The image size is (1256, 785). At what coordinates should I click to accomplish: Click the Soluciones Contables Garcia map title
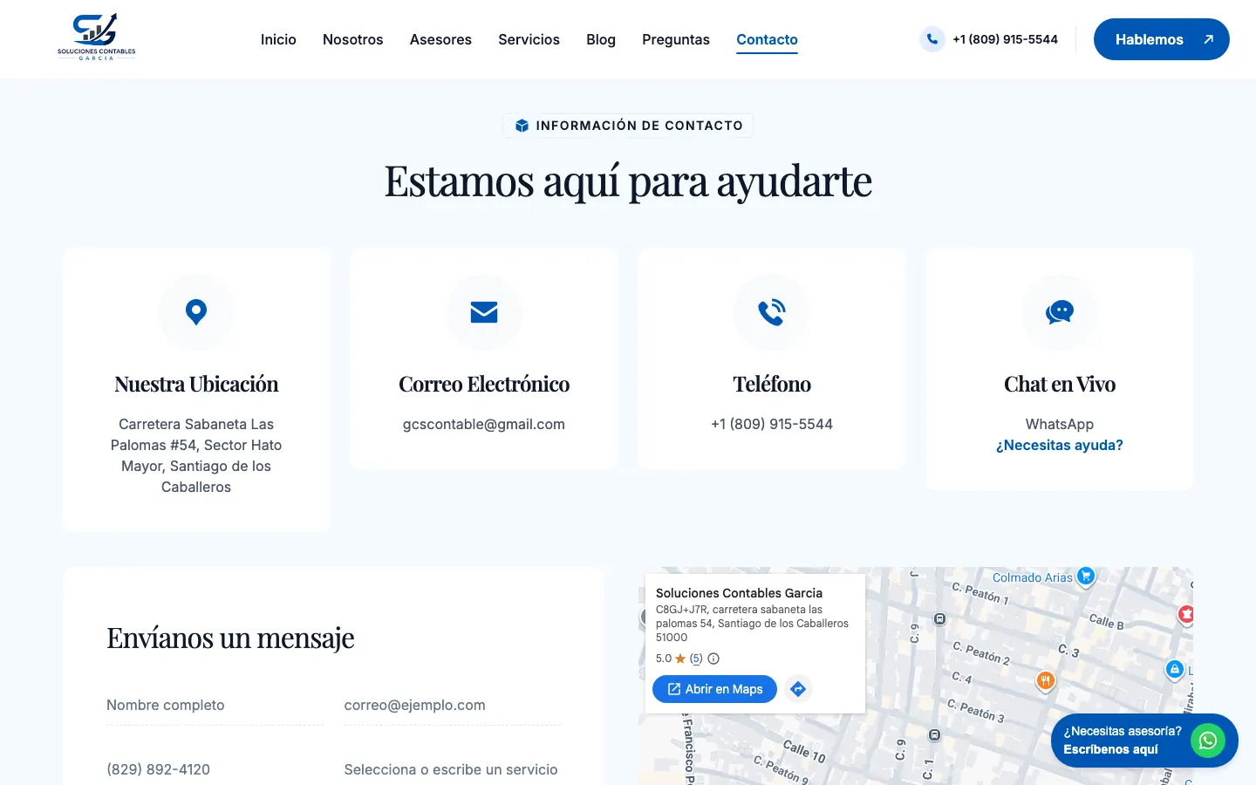[739, 593]
